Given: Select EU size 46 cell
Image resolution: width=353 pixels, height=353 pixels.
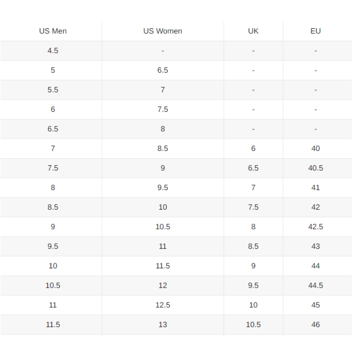Looking at the screenshot, I should (x=316, y=324).
